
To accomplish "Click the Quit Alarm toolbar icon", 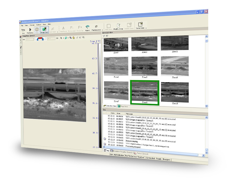I will [x=53, y=29].
